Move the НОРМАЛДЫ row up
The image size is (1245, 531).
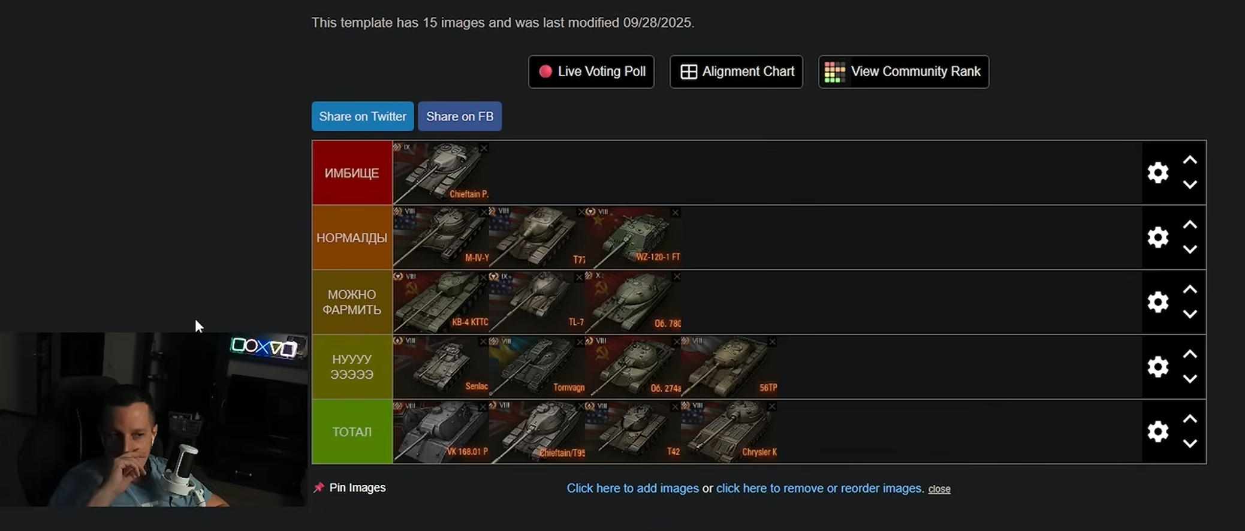[1190, 225]
